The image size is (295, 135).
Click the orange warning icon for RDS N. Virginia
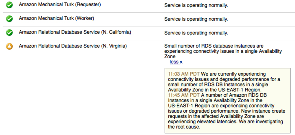click(x=9, y=46)
